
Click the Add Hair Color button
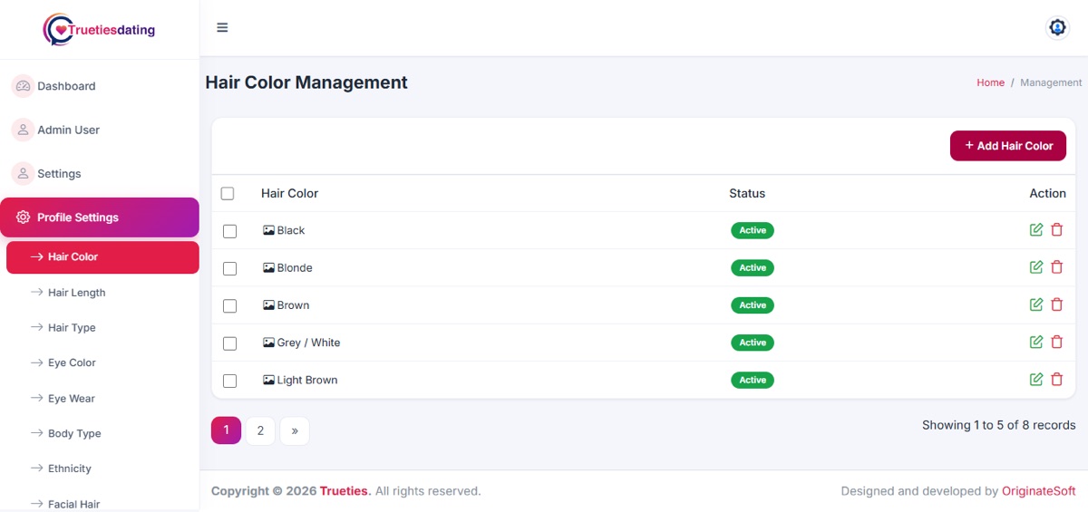tap(1008, 146)
